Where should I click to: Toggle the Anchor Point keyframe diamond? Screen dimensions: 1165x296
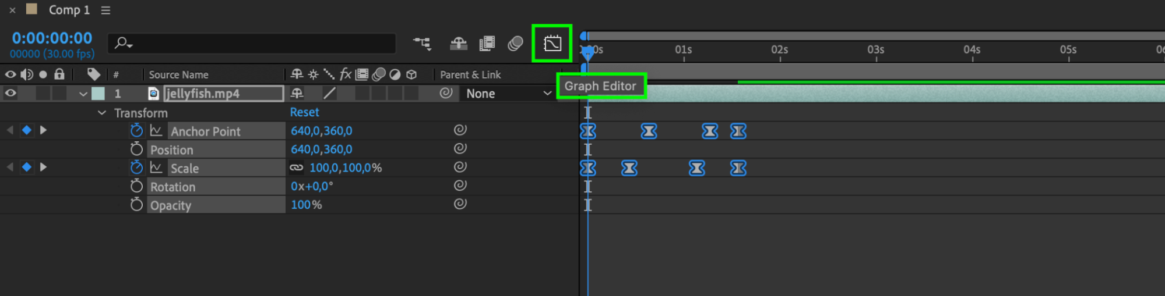click(26, 130)
